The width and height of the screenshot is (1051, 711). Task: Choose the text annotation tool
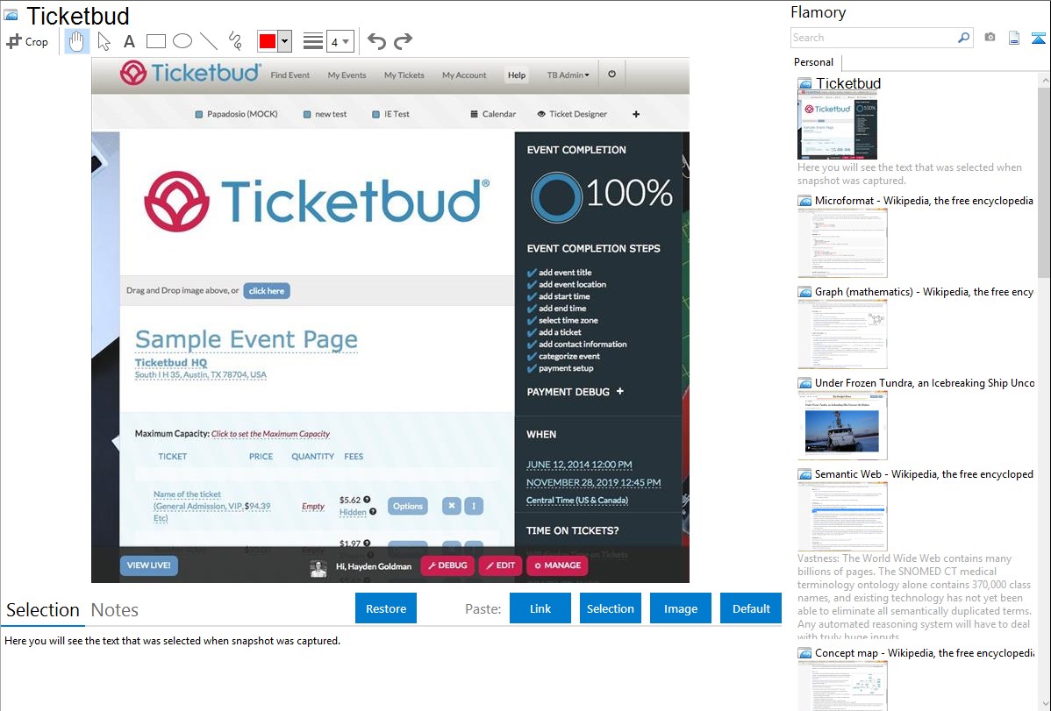click(x=129, y=41)
